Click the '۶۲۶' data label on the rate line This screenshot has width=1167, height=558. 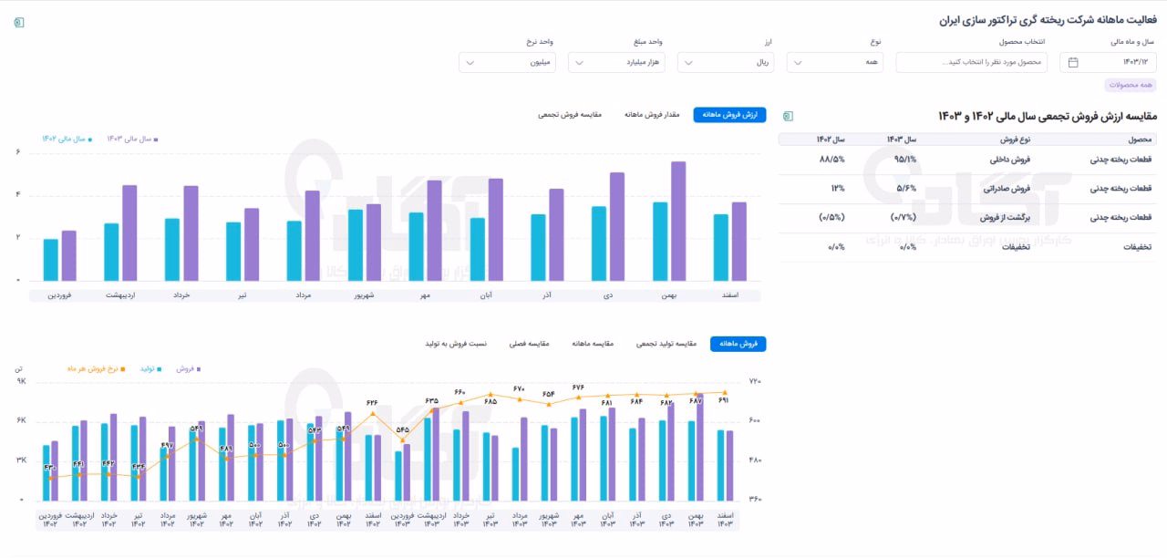372,402
